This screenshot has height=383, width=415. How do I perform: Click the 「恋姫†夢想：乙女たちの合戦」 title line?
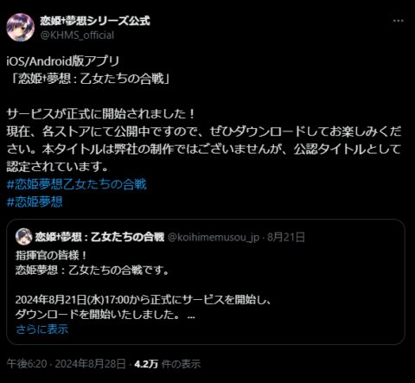click(x=89, y=79)
